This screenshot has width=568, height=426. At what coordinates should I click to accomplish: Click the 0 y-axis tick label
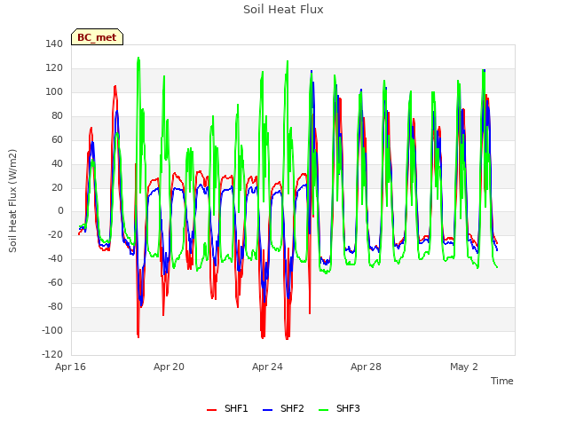coord(60,211)
